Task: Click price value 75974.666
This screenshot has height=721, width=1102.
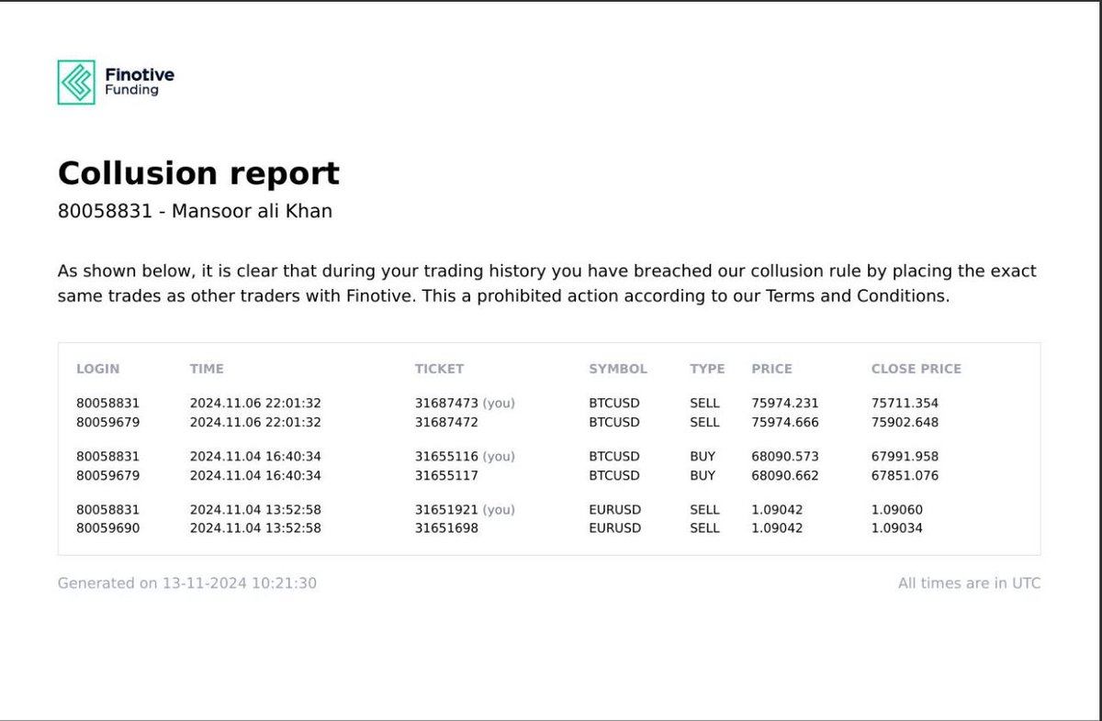Action: click(785, 423)
